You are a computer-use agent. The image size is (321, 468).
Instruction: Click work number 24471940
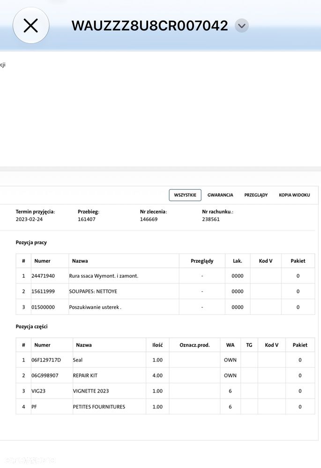pos(43,276)
